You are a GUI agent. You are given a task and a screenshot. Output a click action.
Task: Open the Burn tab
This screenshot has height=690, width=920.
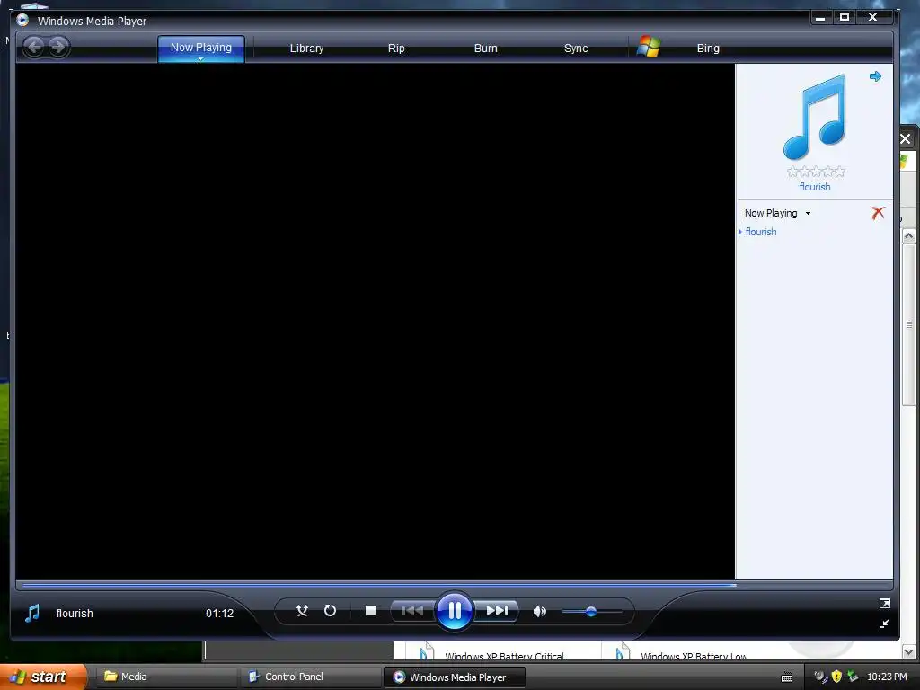click(486, 49)
